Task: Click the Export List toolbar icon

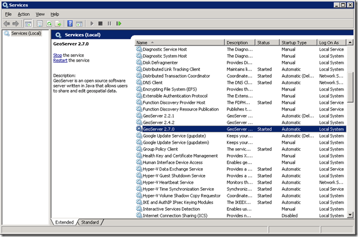Action: [x=58, y=23]
